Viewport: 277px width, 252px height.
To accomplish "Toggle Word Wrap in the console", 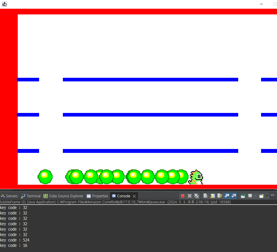I will pyautogui.click(x=220, y=196).
